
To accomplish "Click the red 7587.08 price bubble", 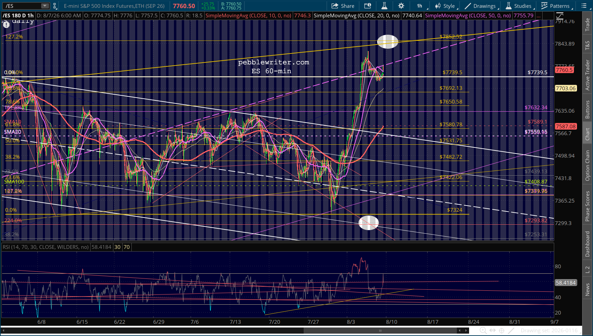I will 566,127.
